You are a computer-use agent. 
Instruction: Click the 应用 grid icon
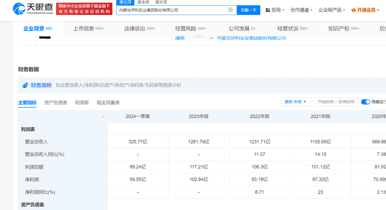point(268,10)
